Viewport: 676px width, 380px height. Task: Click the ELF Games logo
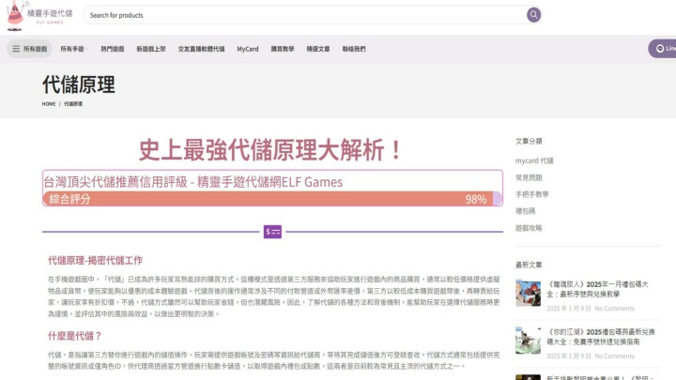[39, 16]
